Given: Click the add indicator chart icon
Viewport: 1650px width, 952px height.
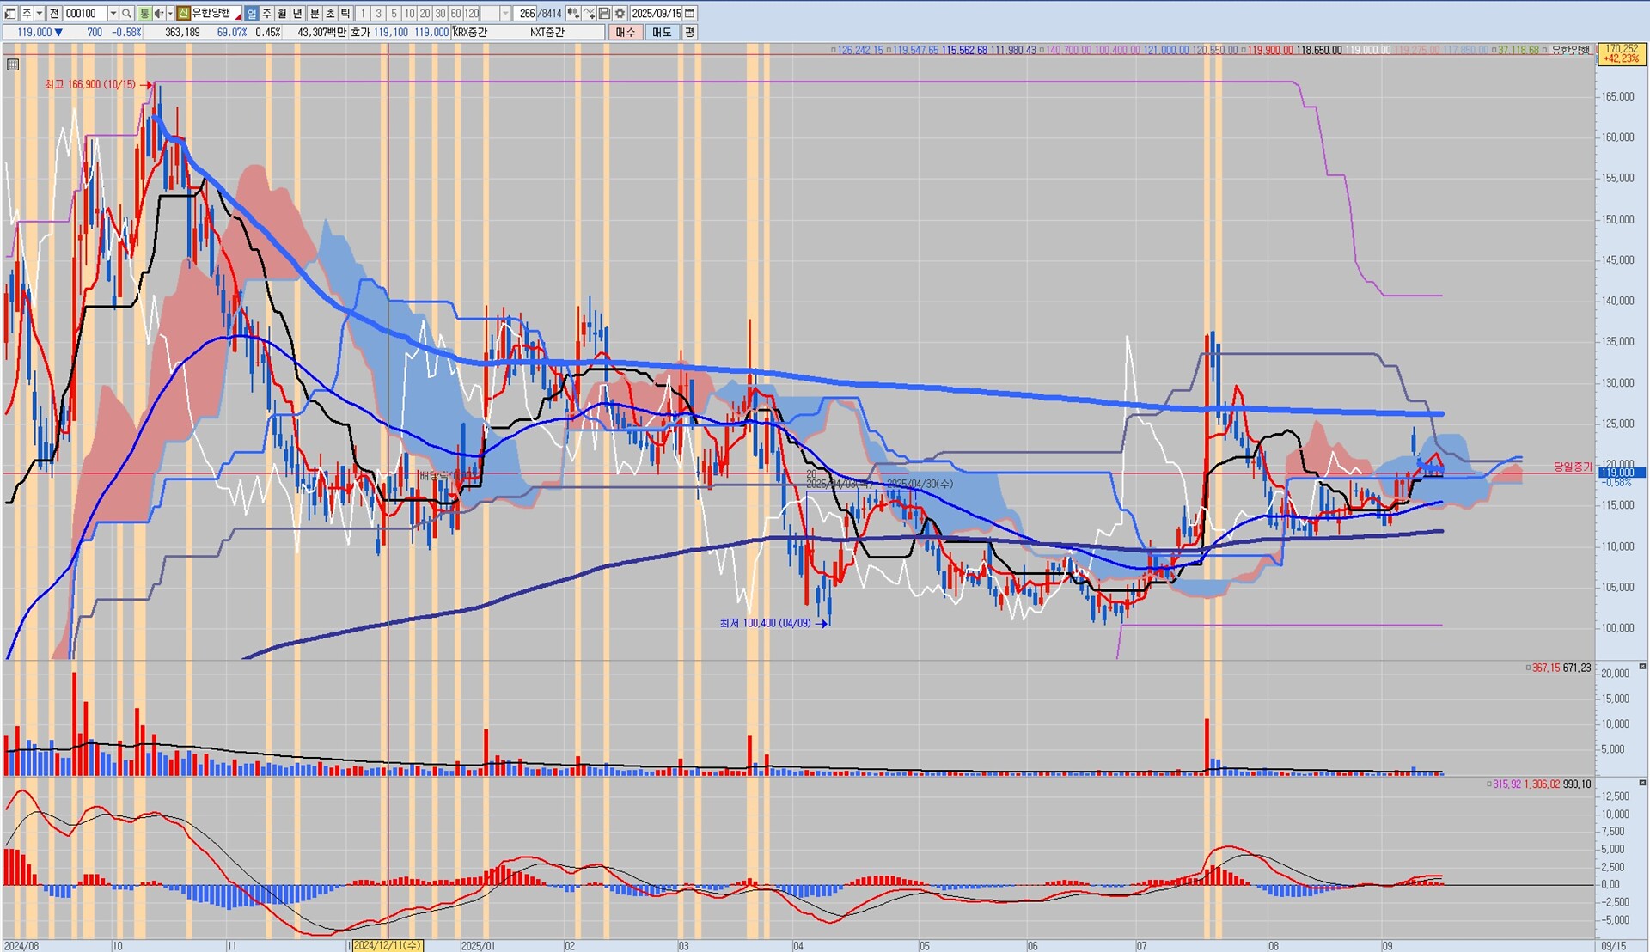Looking at the screenshot, I should click(x=589, y=14).
